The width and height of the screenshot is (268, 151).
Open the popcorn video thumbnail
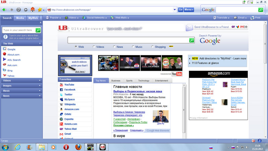pyautogui.click(x=172, y=63)
